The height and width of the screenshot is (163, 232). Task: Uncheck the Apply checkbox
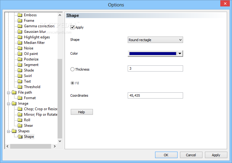(73, 27)
